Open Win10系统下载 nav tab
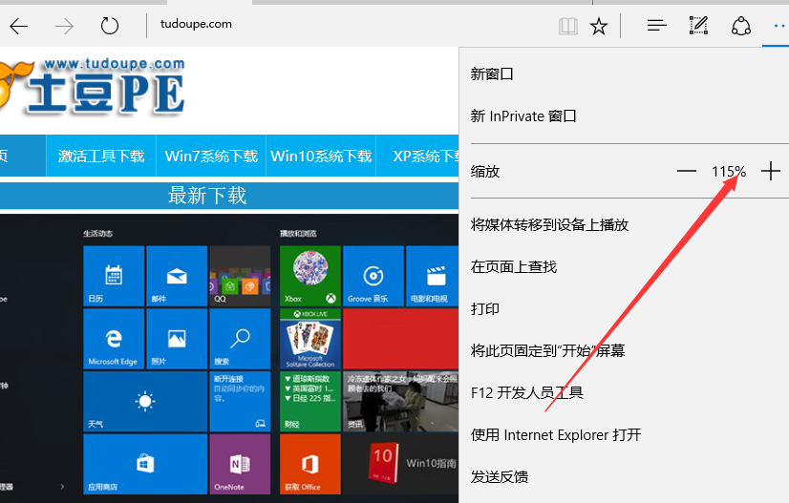Image resolution: width=789 pixels, height=503 pixels. coord(321,156)
